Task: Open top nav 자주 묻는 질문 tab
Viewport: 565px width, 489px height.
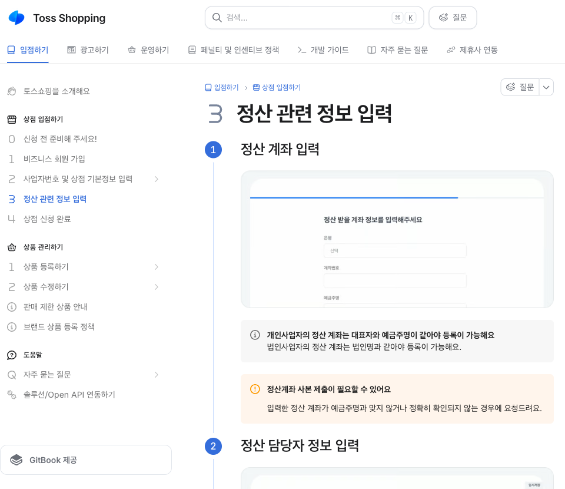Action: click(397, 50)
